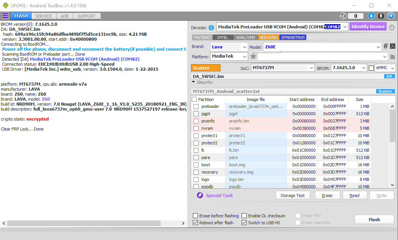Viewport: 398px width, 240px height.
Task: Open the settings gear icon
Action: (391, 16)
